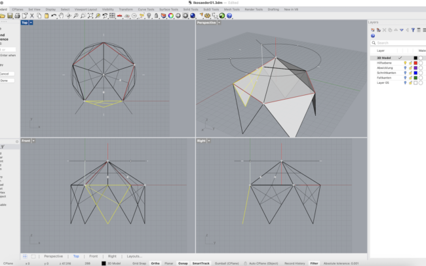The width and height of the screenshot is (426, 266).
Task: Click the blue render sphere icon
Action: pos(193,16)
